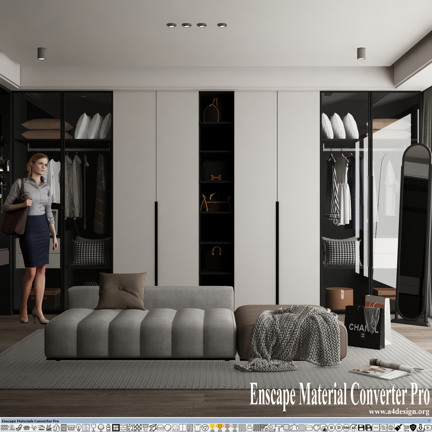Click the shield update icon
The height and width of the screenshot is (432, 432).
point(413,428)
